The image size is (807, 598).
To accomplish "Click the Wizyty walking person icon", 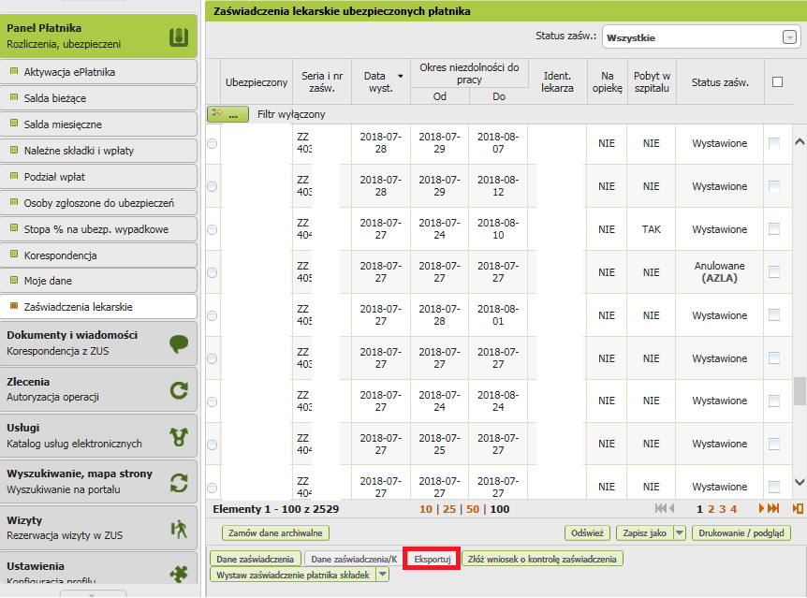I will [x=179, y=529].
